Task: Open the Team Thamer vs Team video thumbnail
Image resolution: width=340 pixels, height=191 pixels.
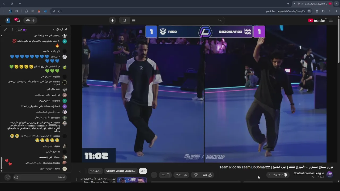Action: 132,180
